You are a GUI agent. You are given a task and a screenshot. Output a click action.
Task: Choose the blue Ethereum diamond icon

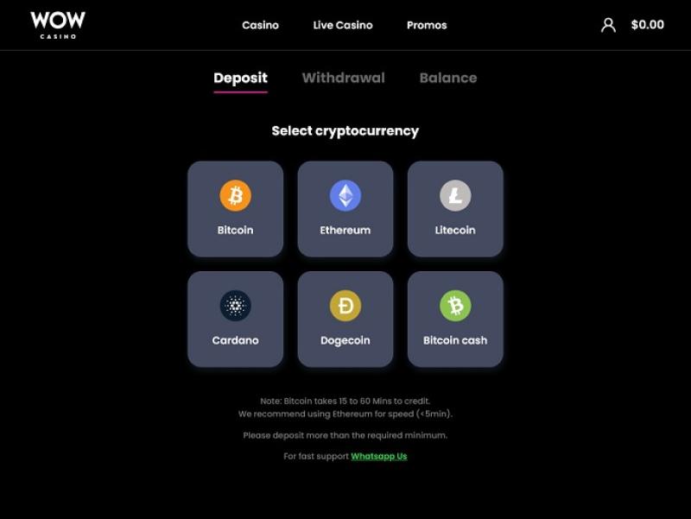pyautogui.click(x=345, y=195)
